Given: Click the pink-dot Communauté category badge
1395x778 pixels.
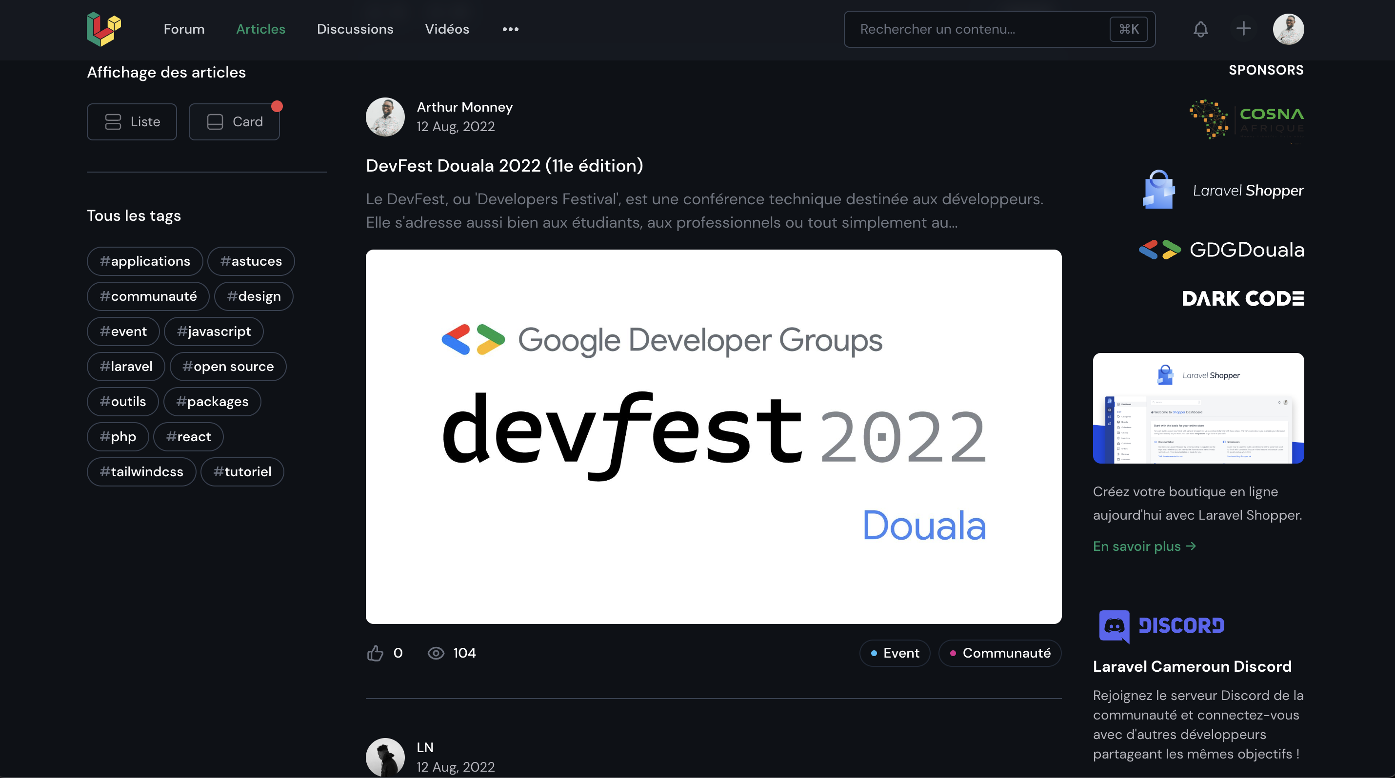Looking at the screenshot, I should tap(1000, 653).
